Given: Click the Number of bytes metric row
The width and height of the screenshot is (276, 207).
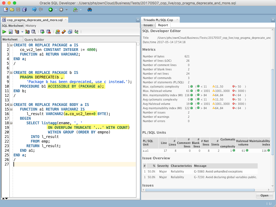Looking at the screenshot, I should click(166, 56).
